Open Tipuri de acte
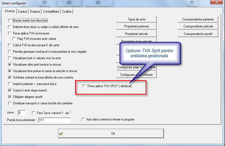 pyautogui.click(x=136, y=19)
